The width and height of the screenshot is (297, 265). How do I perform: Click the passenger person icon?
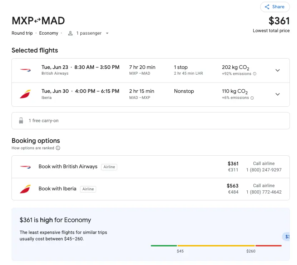(x=70, y=33)
